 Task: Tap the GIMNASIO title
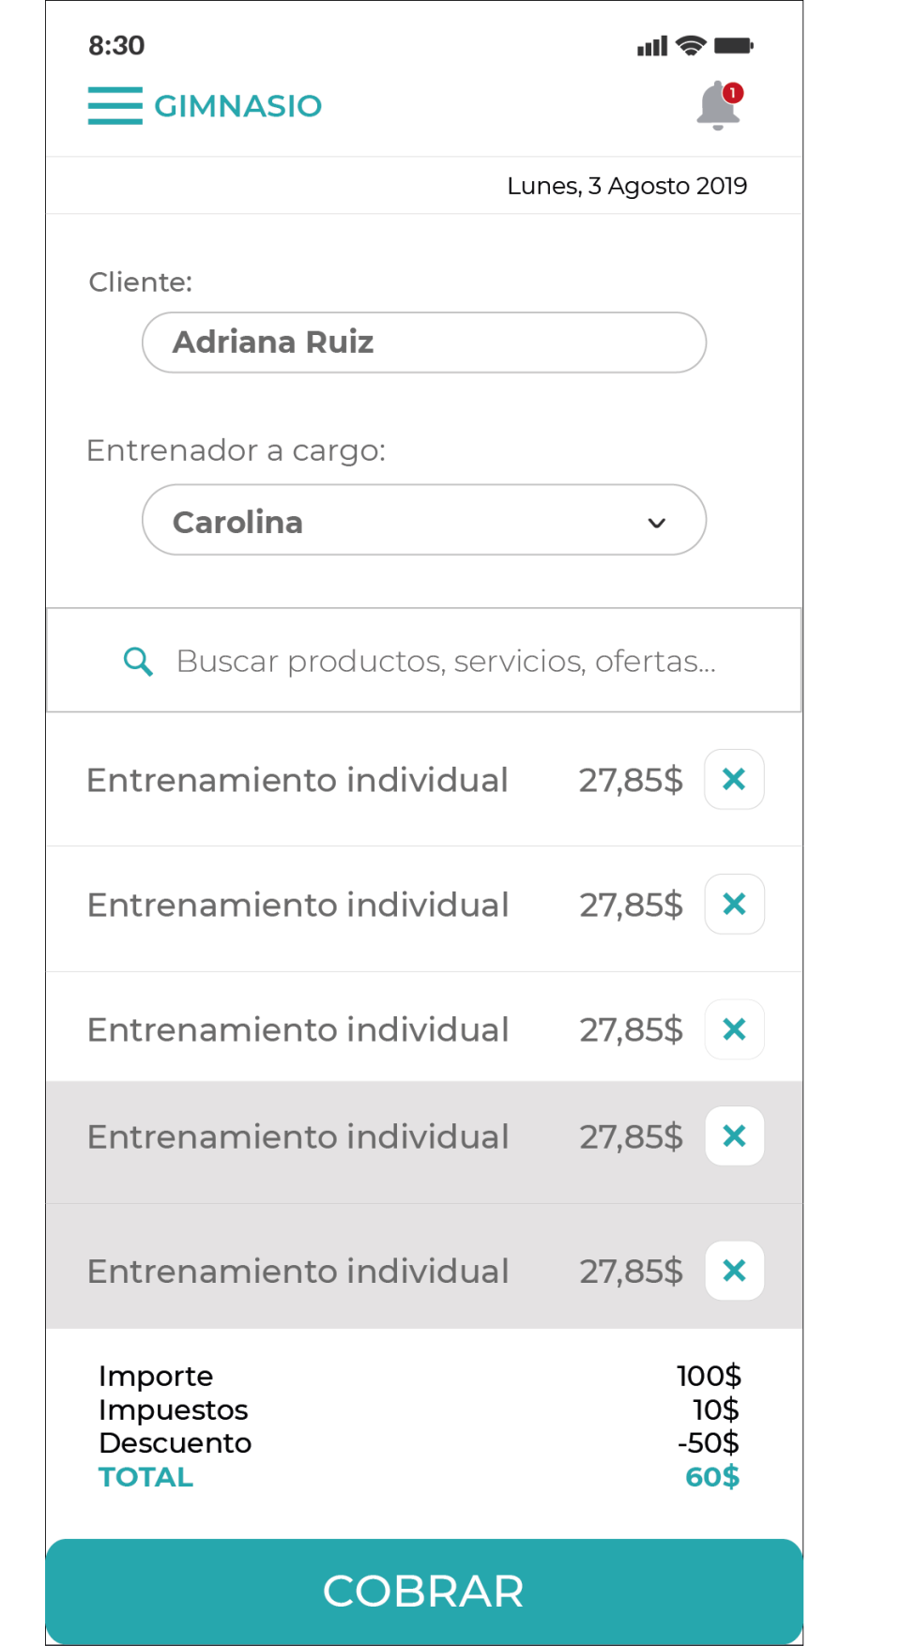(237, 106)
